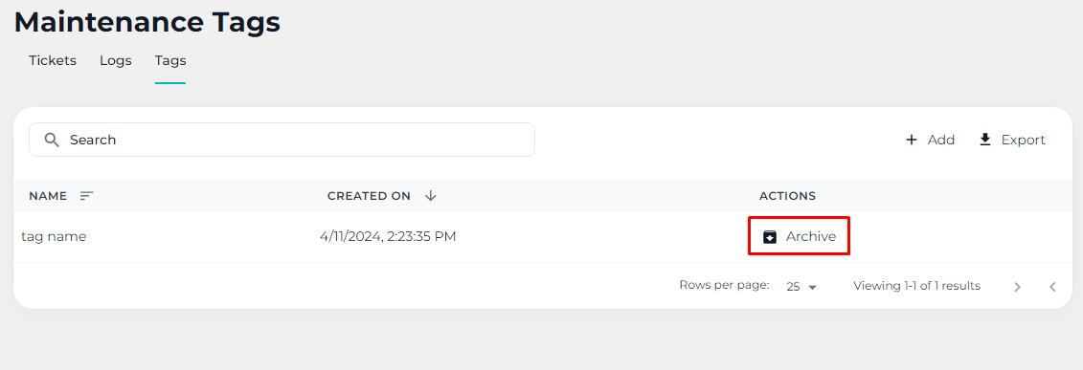Screen dimensions: 1083x370
Task: Select the 25 rows per page value
Action: 793,287
